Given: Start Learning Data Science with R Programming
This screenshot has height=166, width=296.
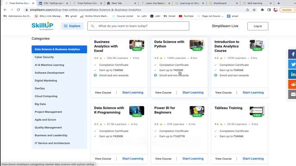Looking at the screenshot, I should [133, 159].
